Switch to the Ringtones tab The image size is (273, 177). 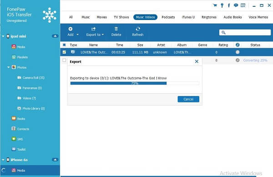pos(209,17)
